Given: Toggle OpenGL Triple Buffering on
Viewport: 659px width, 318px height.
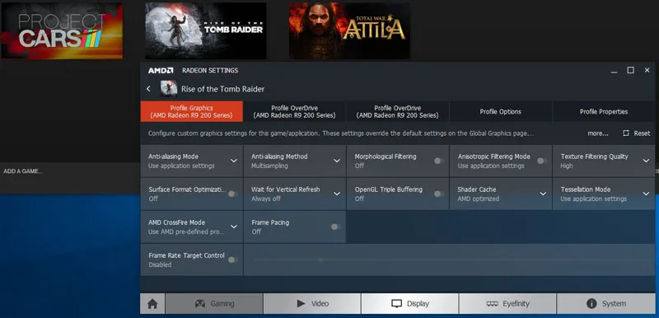Looking at the screenshot, I should point(439,194).
